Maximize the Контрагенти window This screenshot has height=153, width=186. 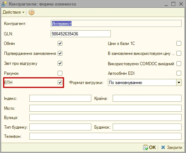pyautogui.click(x=173, y=4)
